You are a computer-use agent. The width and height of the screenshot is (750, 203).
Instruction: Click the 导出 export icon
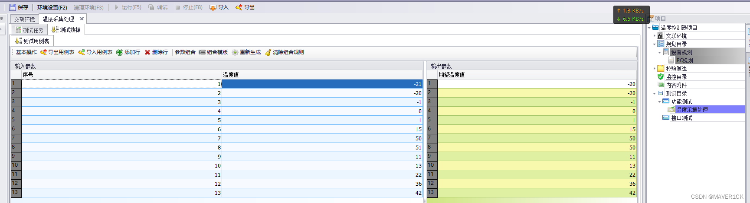(239, 7)
